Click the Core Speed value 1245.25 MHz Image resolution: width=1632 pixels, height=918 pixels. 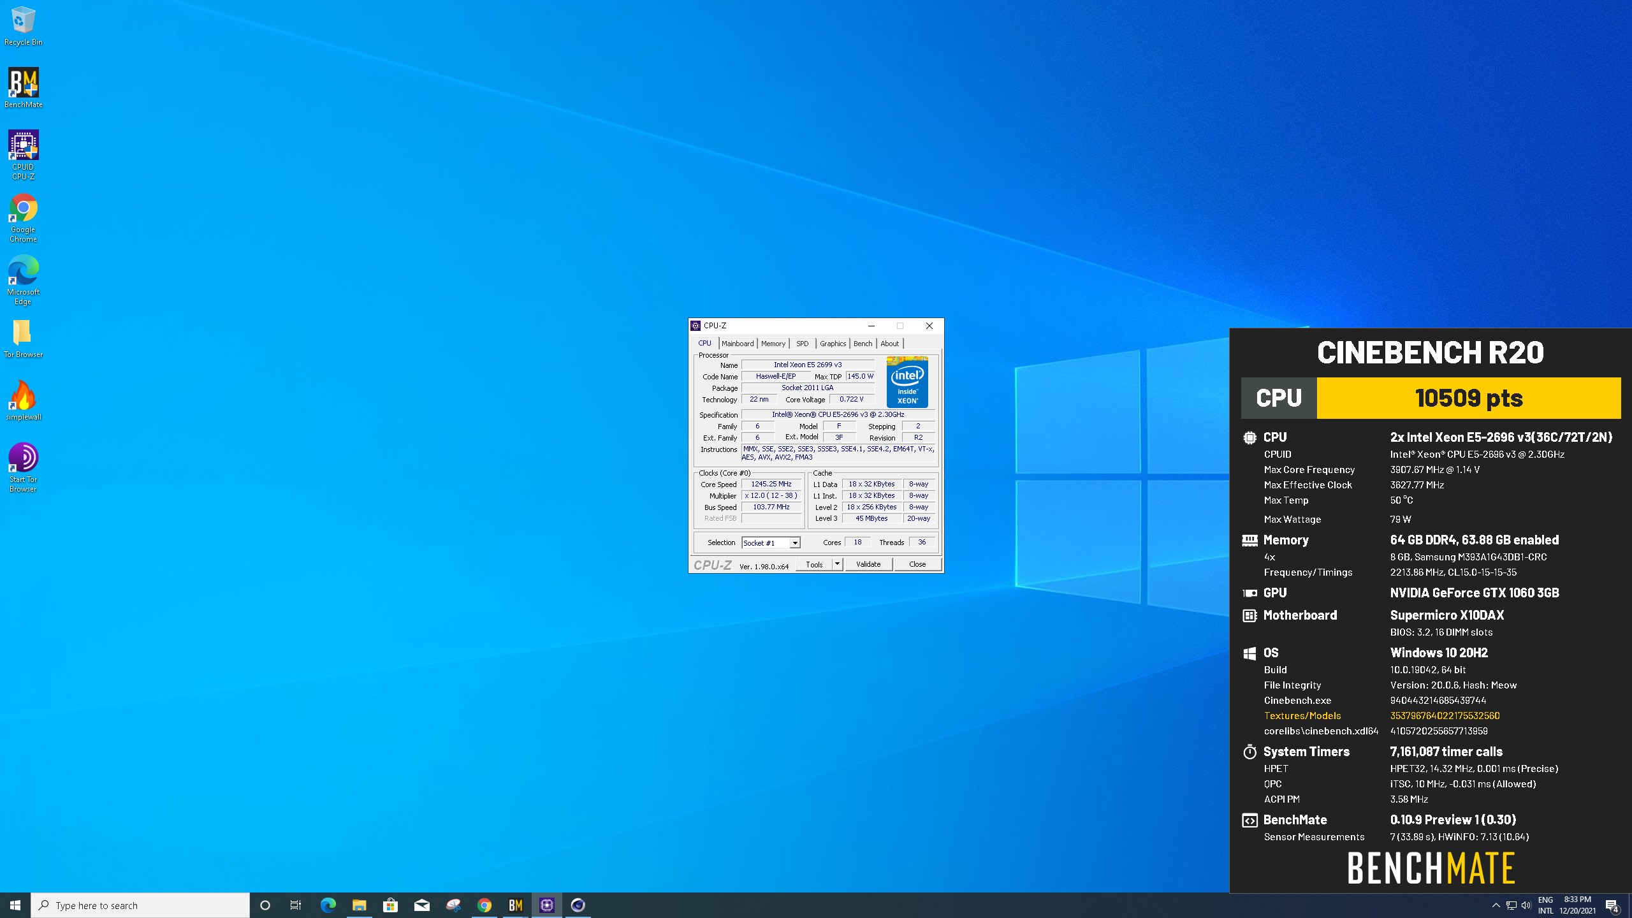click(771, 484)
